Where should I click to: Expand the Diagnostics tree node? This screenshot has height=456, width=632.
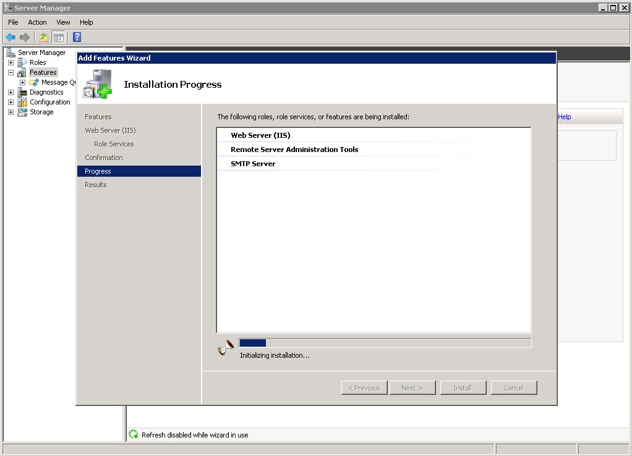coord(11,92)
